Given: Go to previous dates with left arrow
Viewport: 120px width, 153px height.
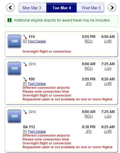Looking at the screenshot, I should [10, 7].
